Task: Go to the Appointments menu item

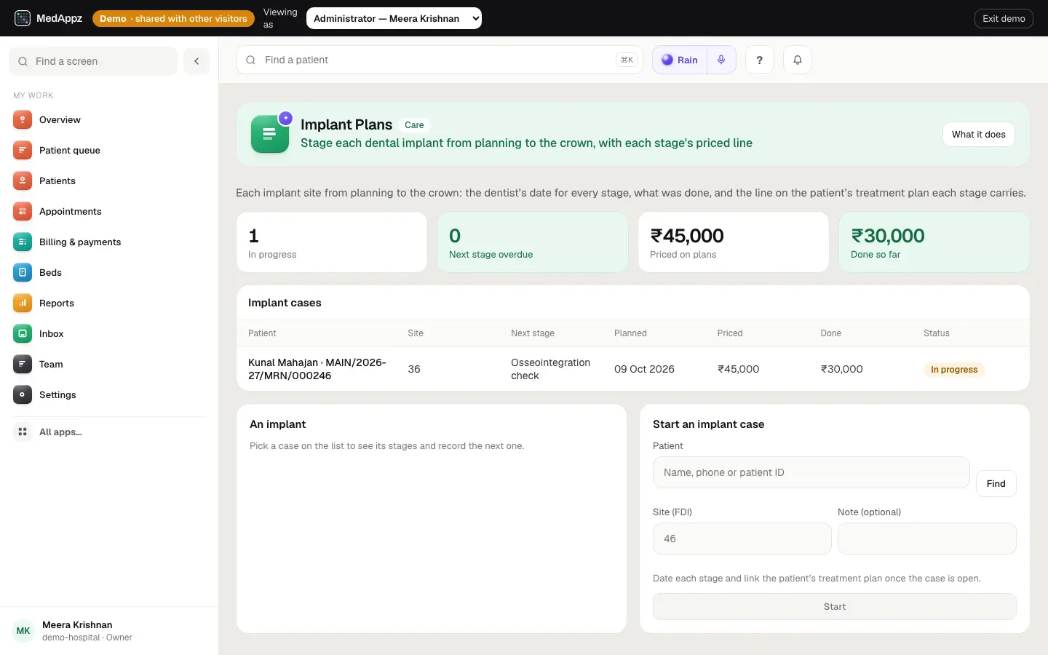Action: click(x=109, y=212)
